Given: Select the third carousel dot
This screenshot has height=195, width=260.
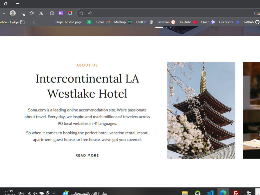Looking at the screenshot, I should click(171, 28).
